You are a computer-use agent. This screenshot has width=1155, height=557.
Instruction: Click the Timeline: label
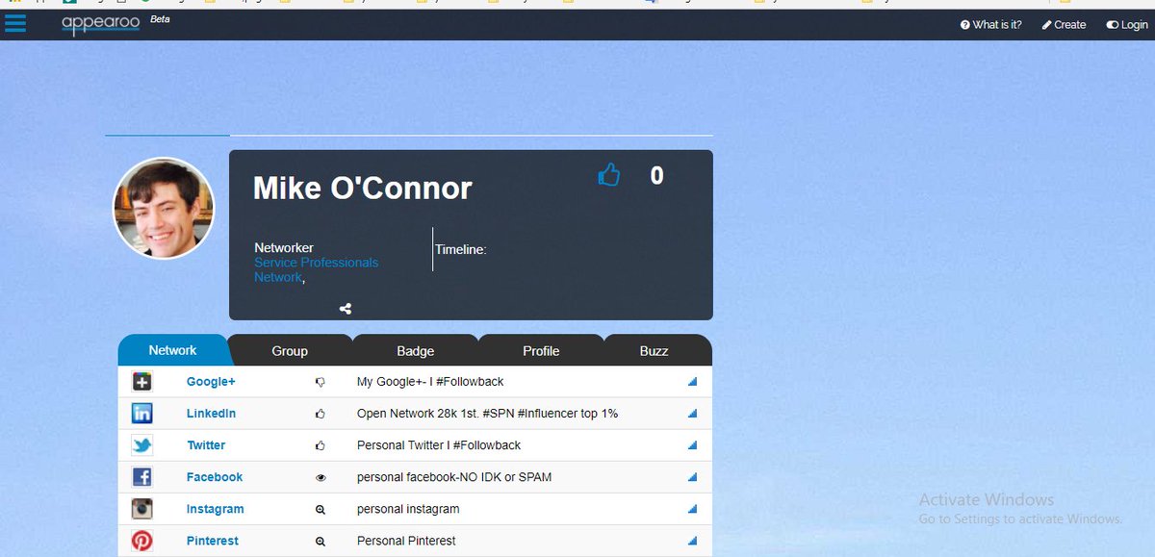(461, 249)
